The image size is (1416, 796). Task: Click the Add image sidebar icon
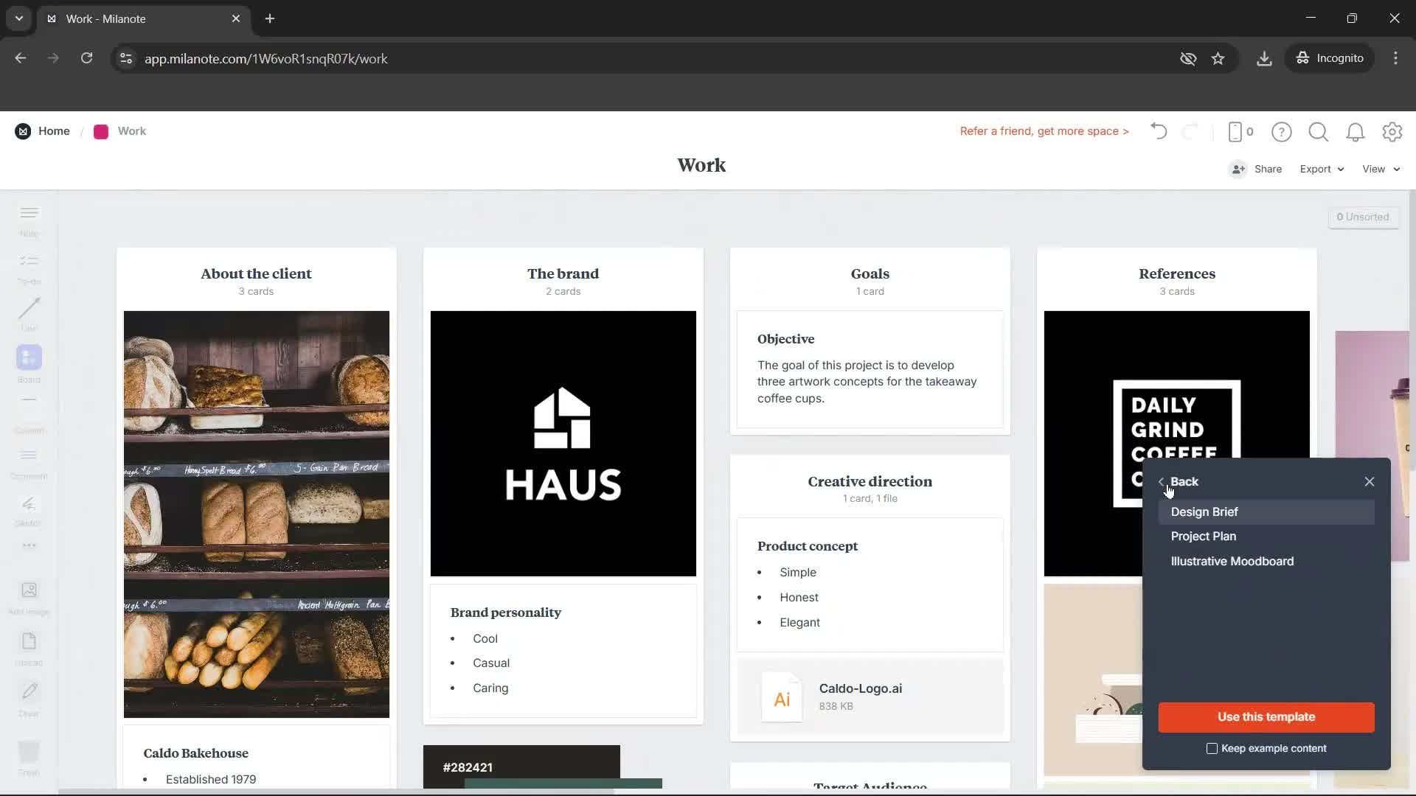tap(28, 595)
